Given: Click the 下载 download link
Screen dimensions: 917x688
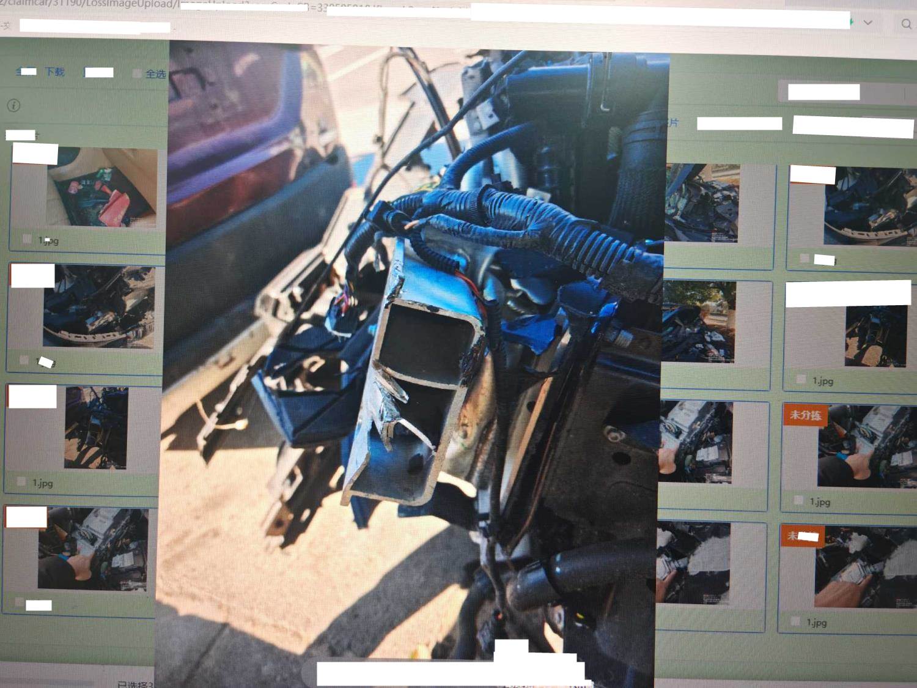Looking at the screenshot, I should tap(54, 72).
